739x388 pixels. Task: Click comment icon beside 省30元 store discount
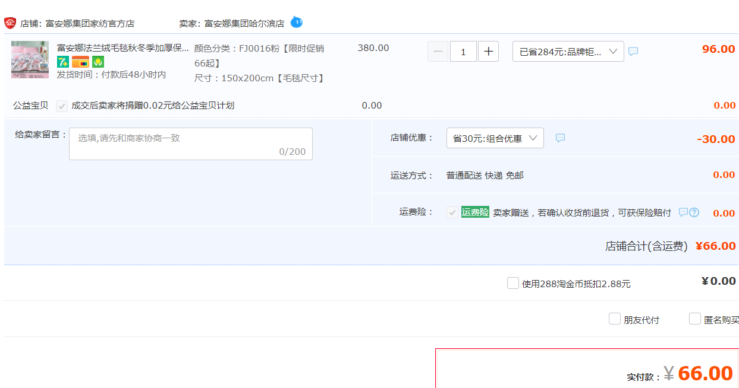point(560,138)
